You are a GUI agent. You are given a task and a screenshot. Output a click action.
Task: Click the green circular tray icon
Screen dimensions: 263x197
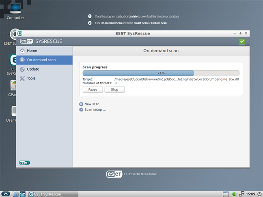point(234,194)
